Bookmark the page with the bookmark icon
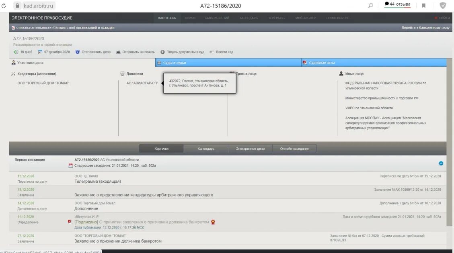Viewport: 454px width, 253px height. (423, 6)
